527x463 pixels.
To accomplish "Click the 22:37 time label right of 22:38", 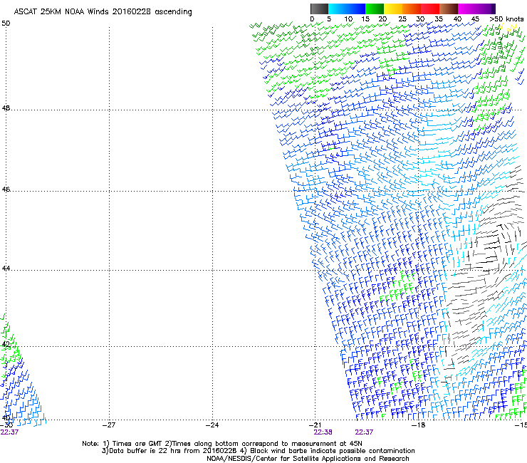I will 364,432.
